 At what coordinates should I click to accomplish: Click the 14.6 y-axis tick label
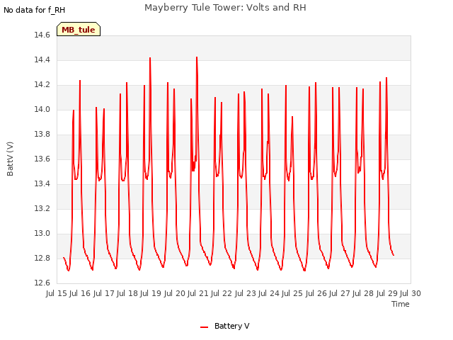[x=42, y=35]
